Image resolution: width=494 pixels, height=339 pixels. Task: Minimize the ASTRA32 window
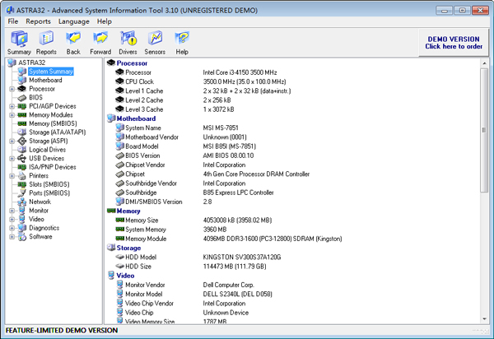click(445, 10)
